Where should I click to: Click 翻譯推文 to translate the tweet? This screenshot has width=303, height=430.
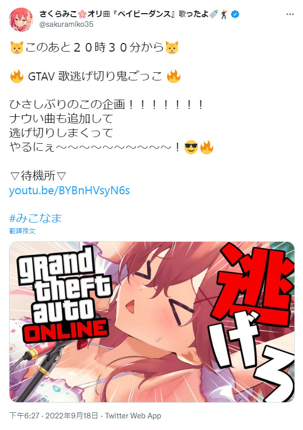click(x=22, y=231)
